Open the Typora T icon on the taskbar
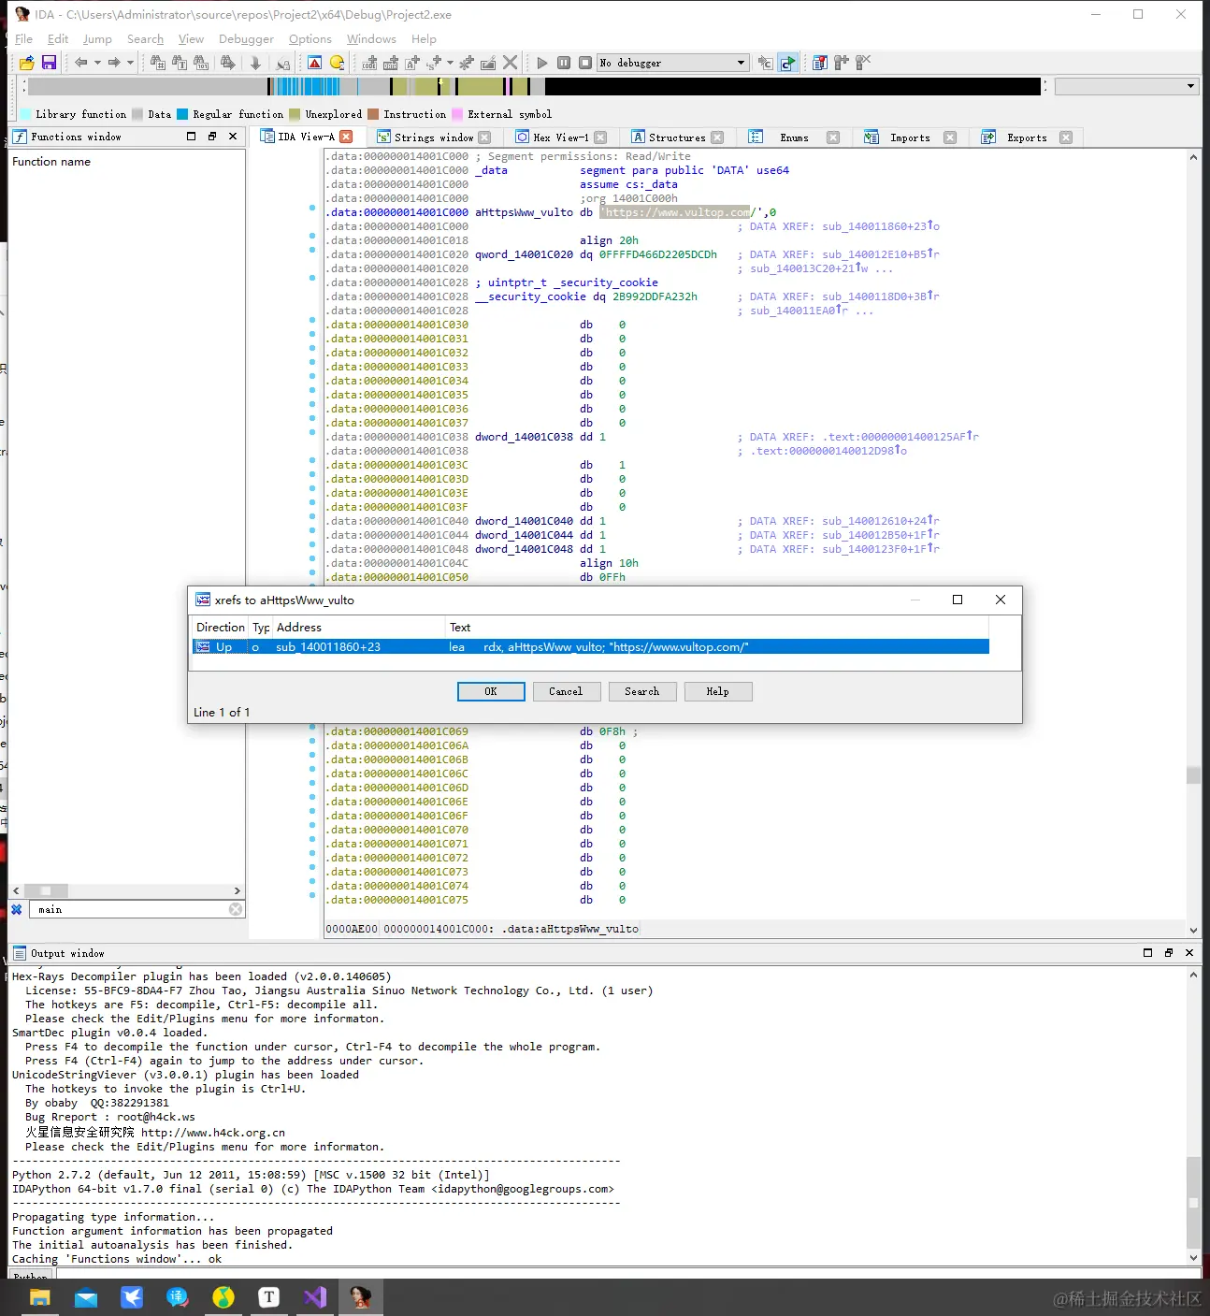The image size is (1210, 1316). point(269,1297)
